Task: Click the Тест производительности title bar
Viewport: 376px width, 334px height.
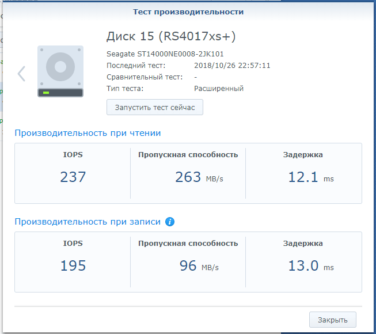Action: coord(188,12)
